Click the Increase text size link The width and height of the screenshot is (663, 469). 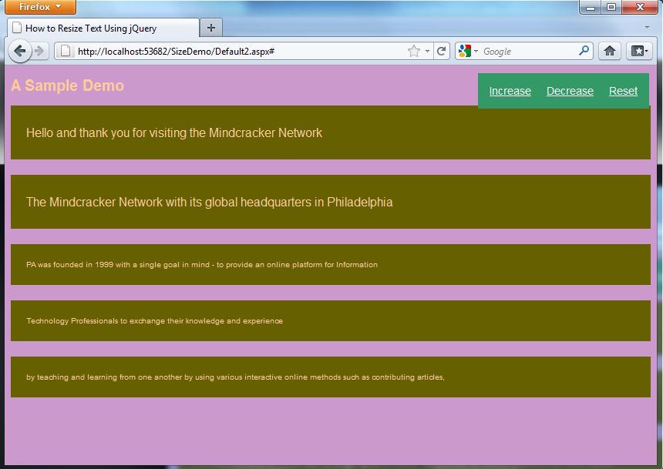(510, 91)
